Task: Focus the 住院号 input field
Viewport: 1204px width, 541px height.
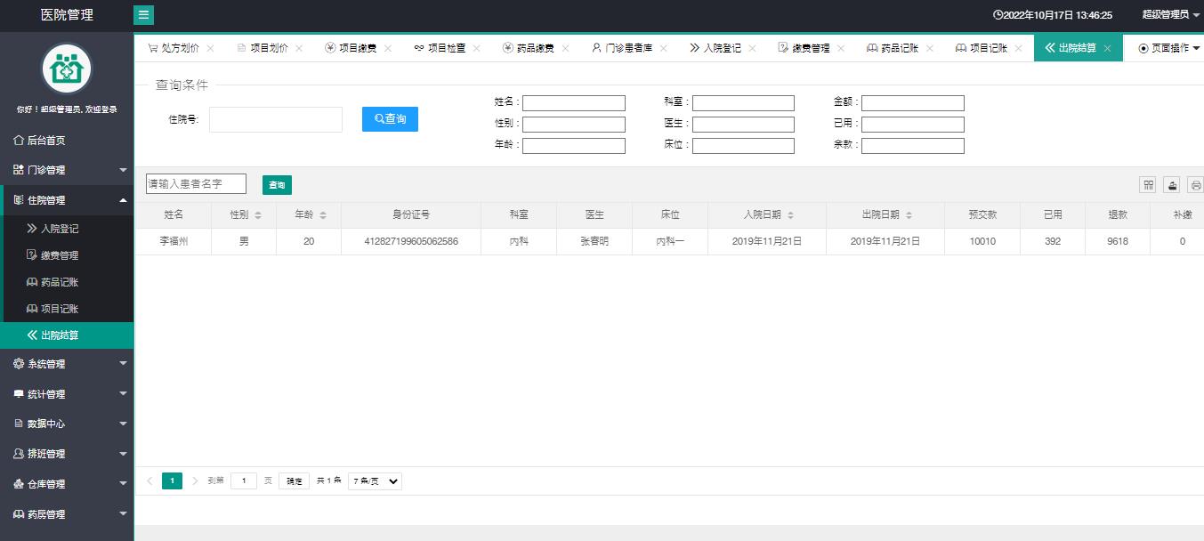Action: (276, 119)
